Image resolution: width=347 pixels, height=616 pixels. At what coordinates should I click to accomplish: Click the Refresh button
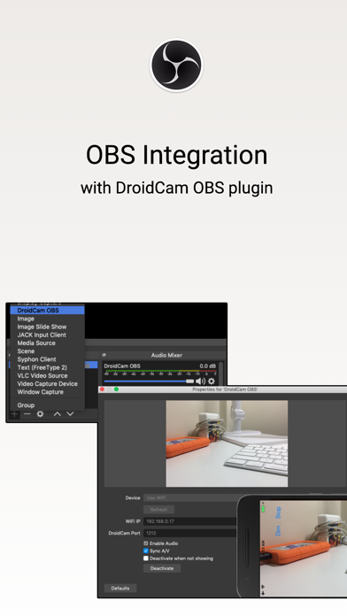pyautogui.click(x=158, y=510)
